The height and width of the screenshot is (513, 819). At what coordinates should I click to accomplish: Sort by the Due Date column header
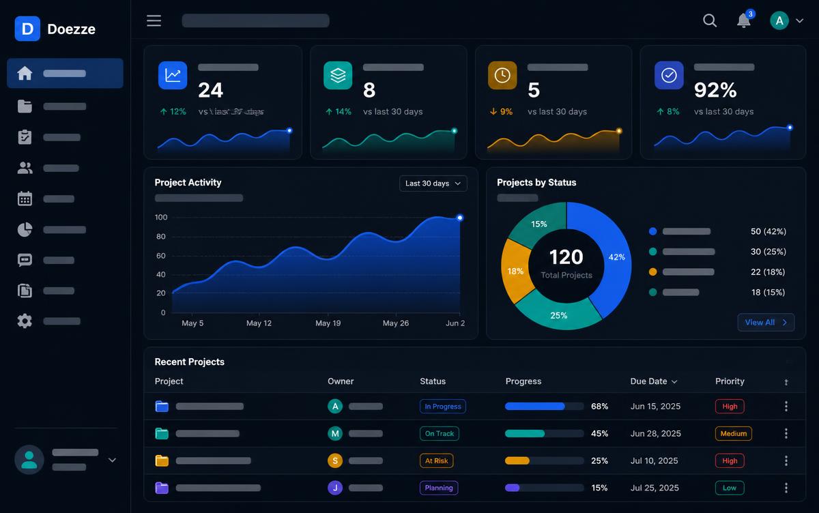653,381
